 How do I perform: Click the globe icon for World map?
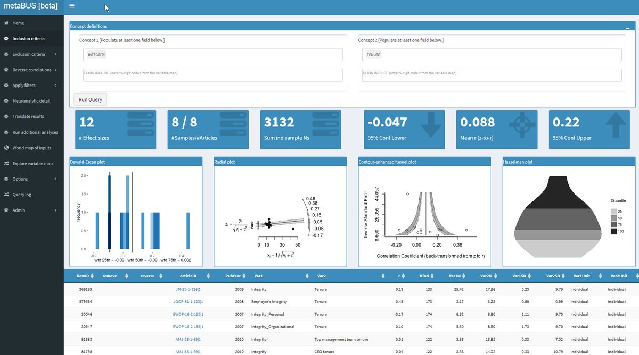pos(6,148)
